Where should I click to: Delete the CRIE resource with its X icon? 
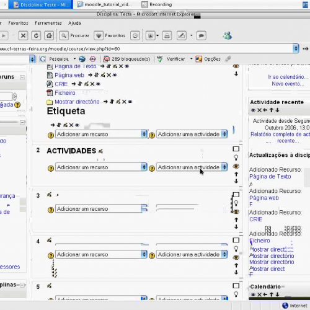coord(92,84)
